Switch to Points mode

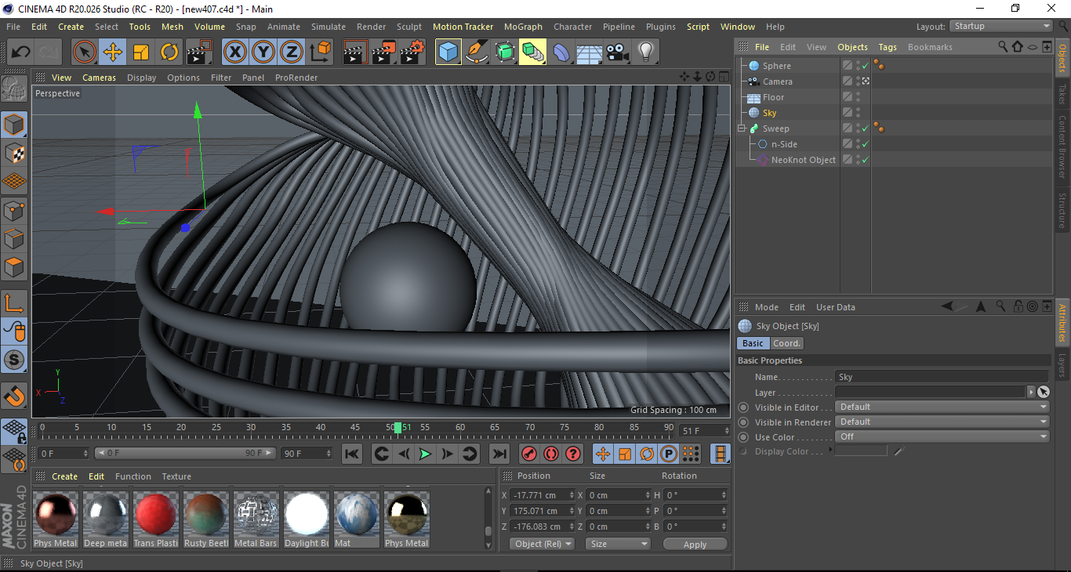[x=15, y=210]
